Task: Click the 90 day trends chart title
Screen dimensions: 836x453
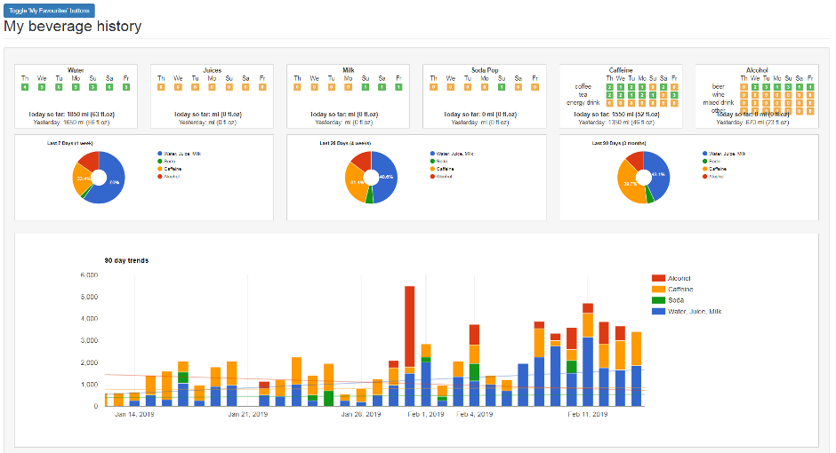Action: click(126, 260)
